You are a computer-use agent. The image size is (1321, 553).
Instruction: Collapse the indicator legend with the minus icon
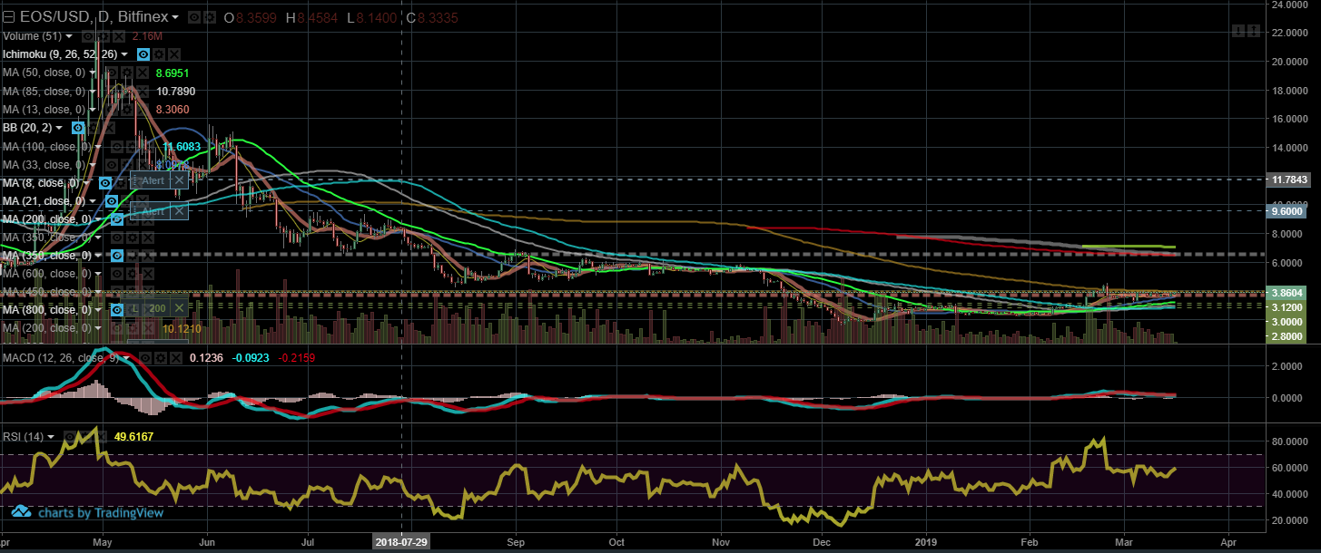pos(8,17)
